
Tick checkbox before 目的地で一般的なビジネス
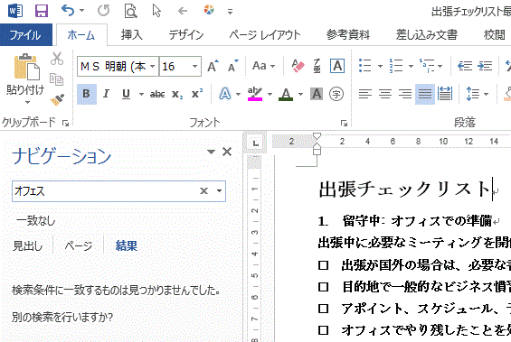[323, 287]
